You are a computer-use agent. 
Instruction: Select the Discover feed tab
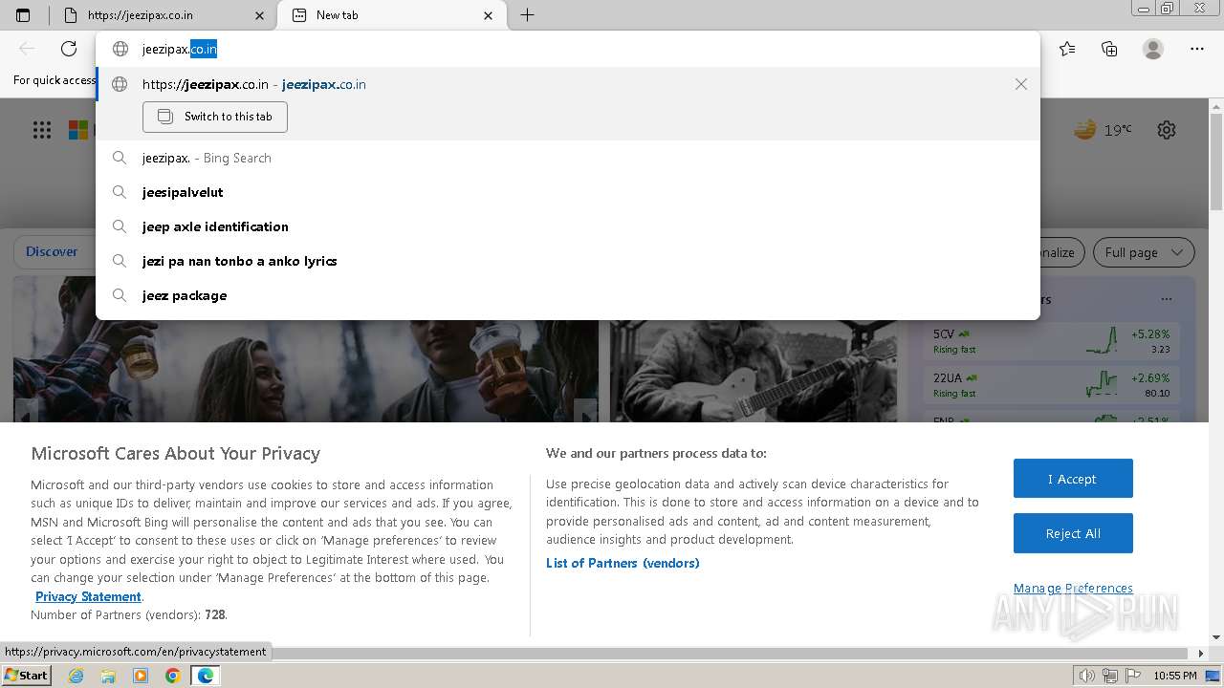(52, 252)
